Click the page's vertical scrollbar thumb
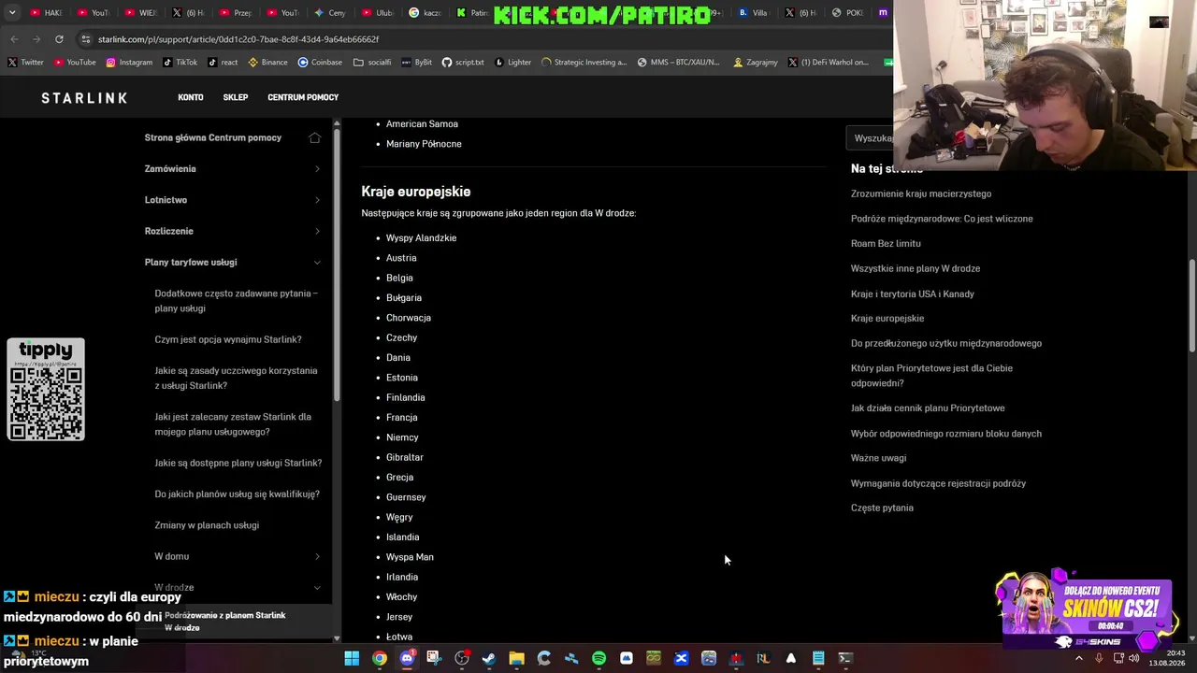This screenshot has height=673, width=1197. (1191, 304)
